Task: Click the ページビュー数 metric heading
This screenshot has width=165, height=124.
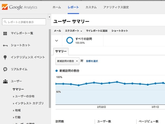Action: tap(148, 121)
